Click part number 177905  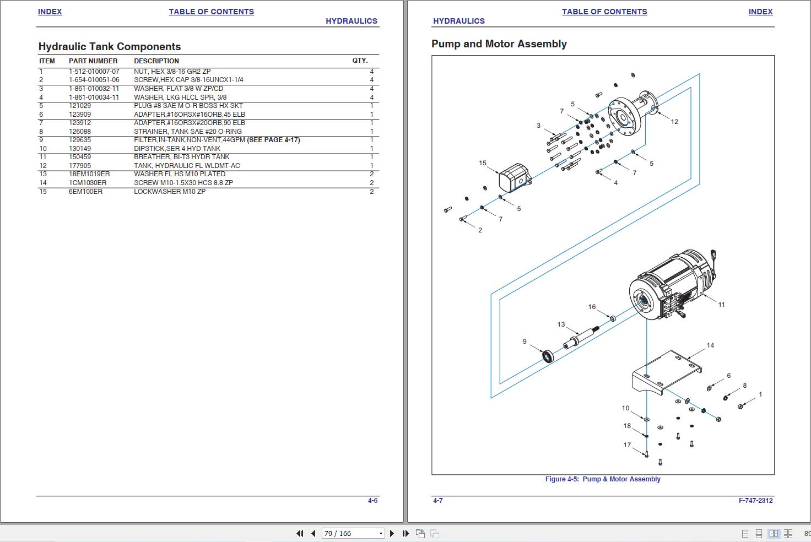[80, 166]
